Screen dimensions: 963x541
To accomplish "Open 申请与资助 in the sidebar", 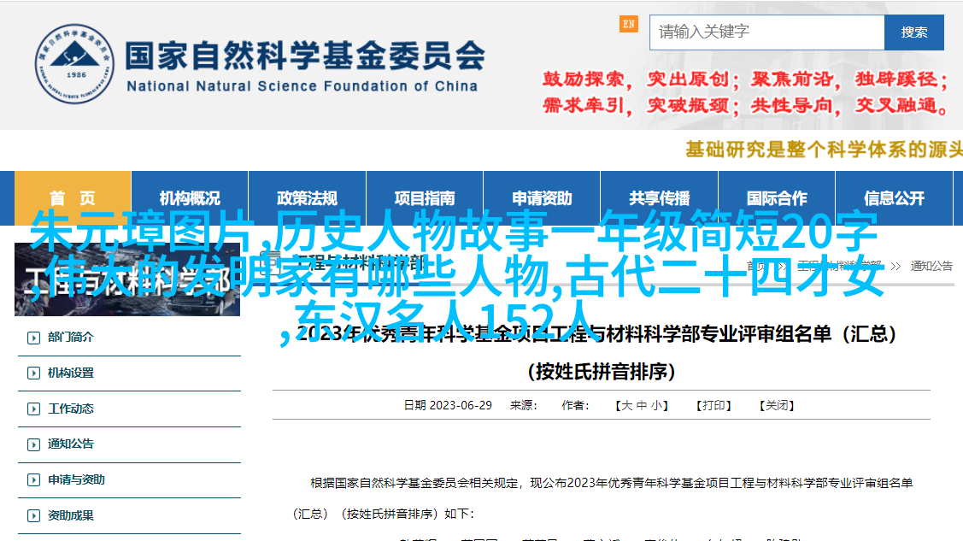I will tap(76, 479).
